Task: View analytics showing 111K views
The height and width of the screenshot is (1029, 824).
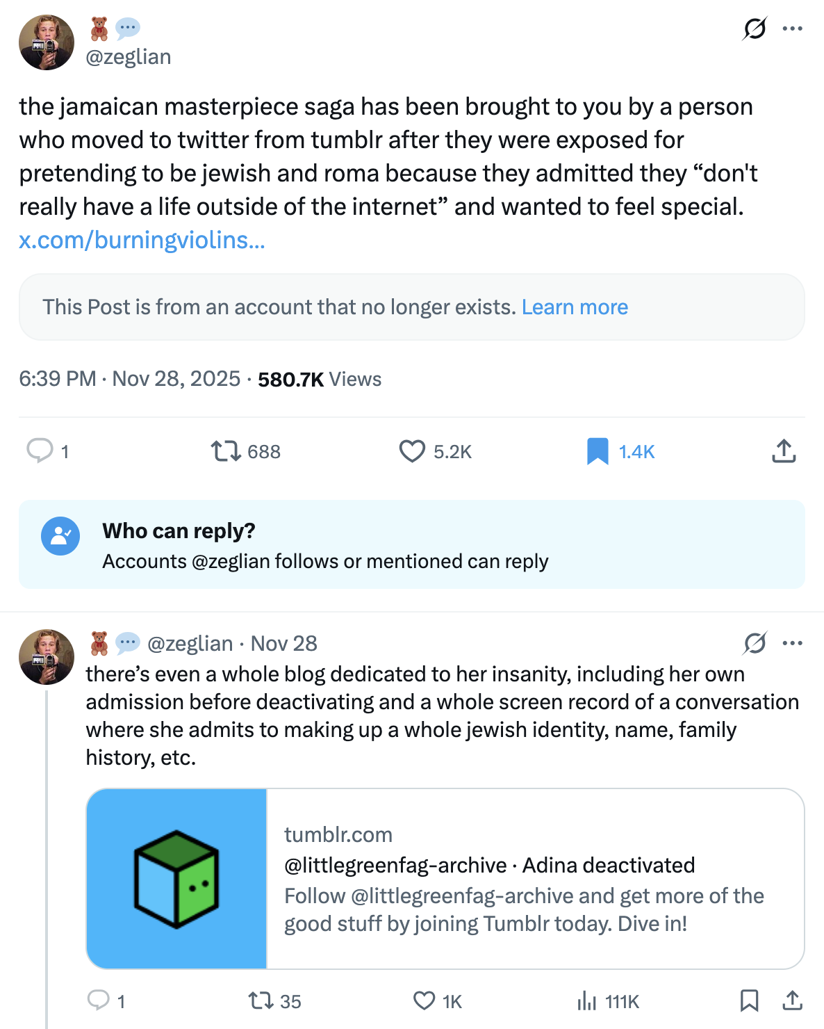Action: 587,1000
